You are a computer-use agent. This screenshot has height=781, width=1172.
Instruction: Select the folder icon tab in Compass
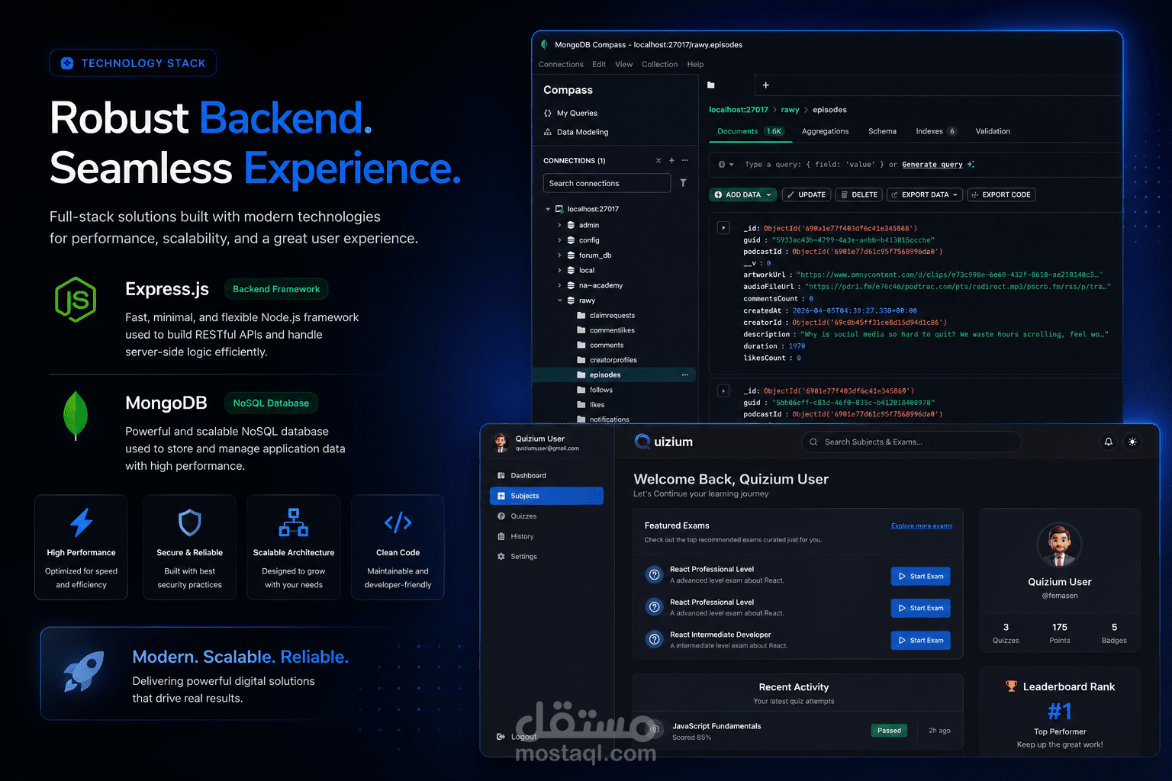(x=711, y=85)
